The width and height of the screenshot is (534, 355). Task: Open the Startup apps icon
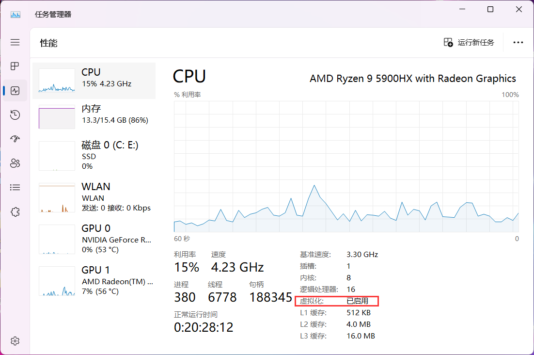pyautogui.click(x=15, y=139)
